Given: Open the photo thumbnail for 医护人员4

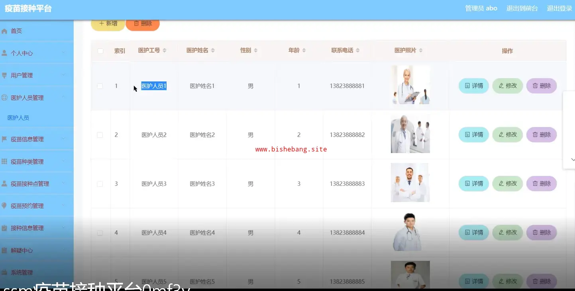Looking at the screenshot, I should [x=410, y=232].
